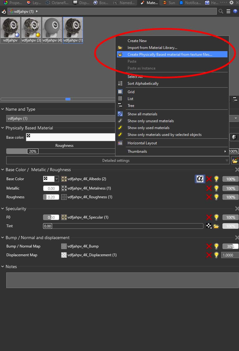
Task: Close the Base Color / Metallic / Roughness section
Action: (x=237, y=170)
